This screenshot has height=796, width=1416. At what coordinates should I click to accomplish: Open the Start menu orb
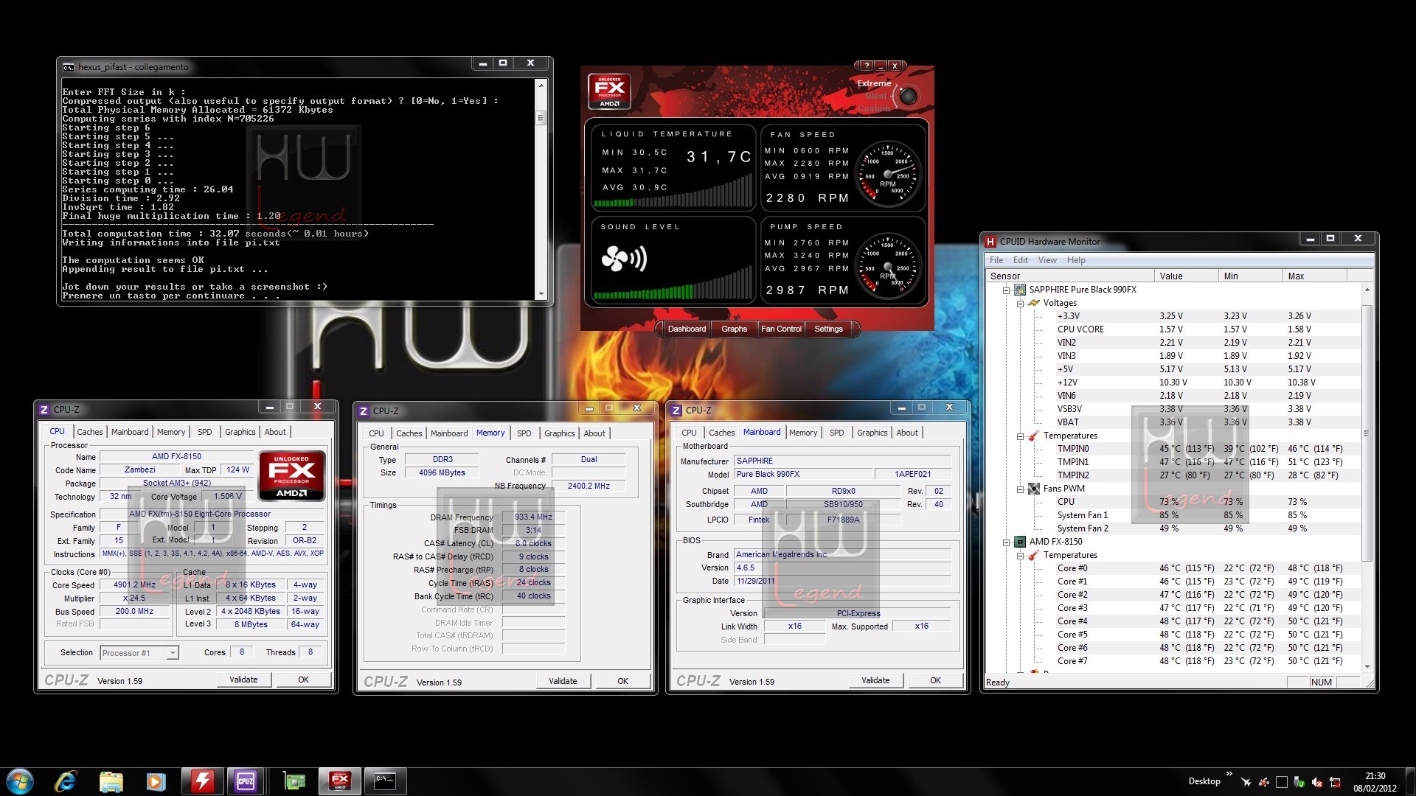tap(20, 781)
